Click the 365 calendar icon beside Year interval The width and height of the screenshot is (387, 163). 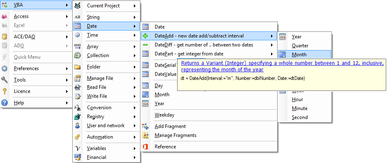click(x=282, y=37)
